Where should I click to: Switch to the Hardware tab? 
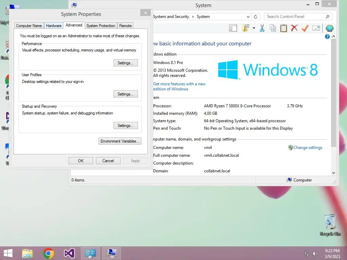point(54,26)
